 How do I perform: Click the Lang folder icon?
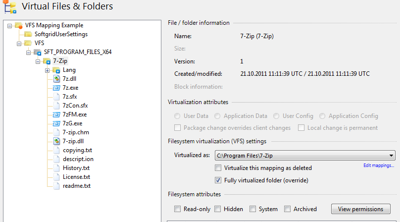(x=56, y=70)
